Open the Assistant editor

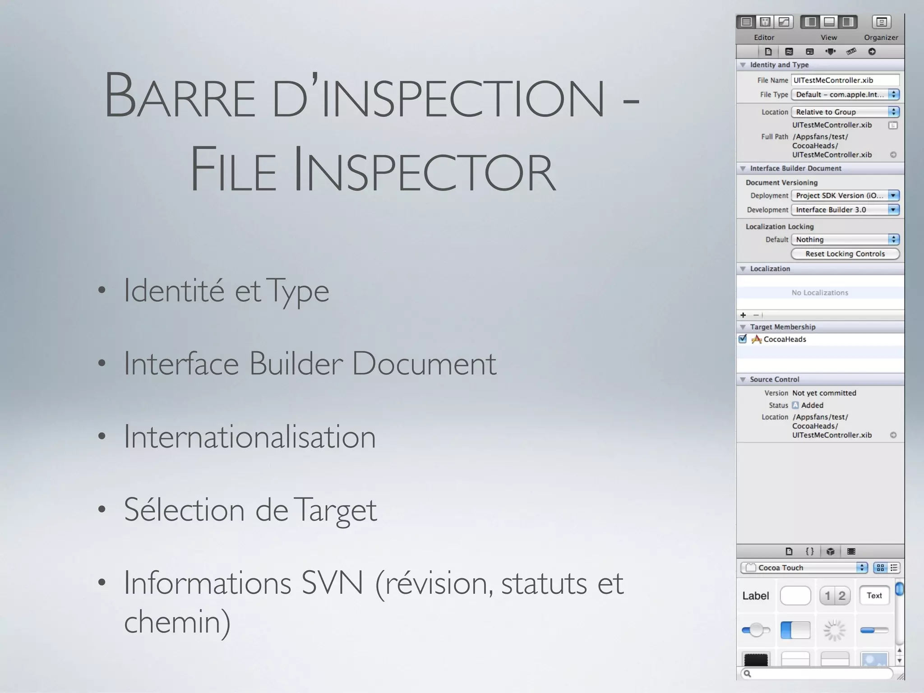(765, 22)
